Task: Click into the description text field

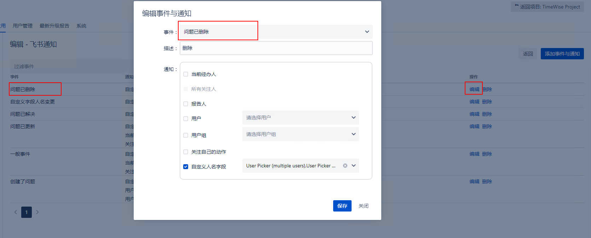Action: click(276, 48)
